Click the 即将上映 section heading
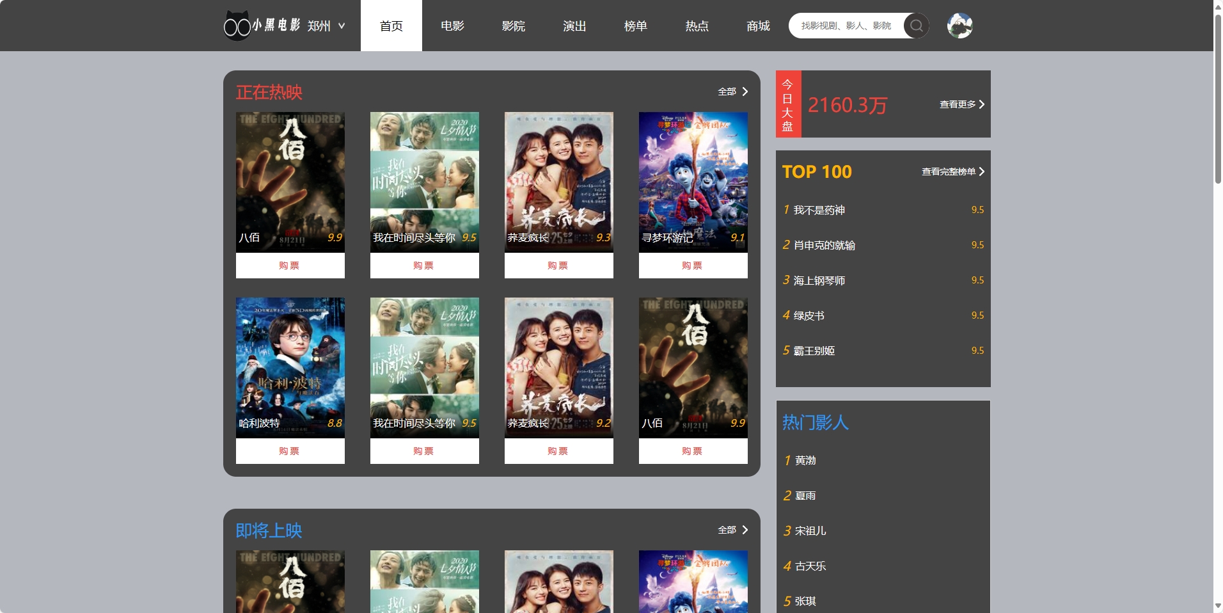 (269, 530)
